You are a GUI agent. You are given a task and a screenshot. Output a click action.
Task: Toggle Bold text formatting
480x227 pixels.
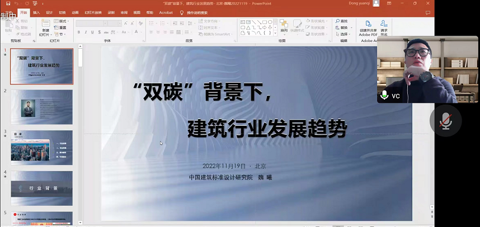(x=79, y=32)
